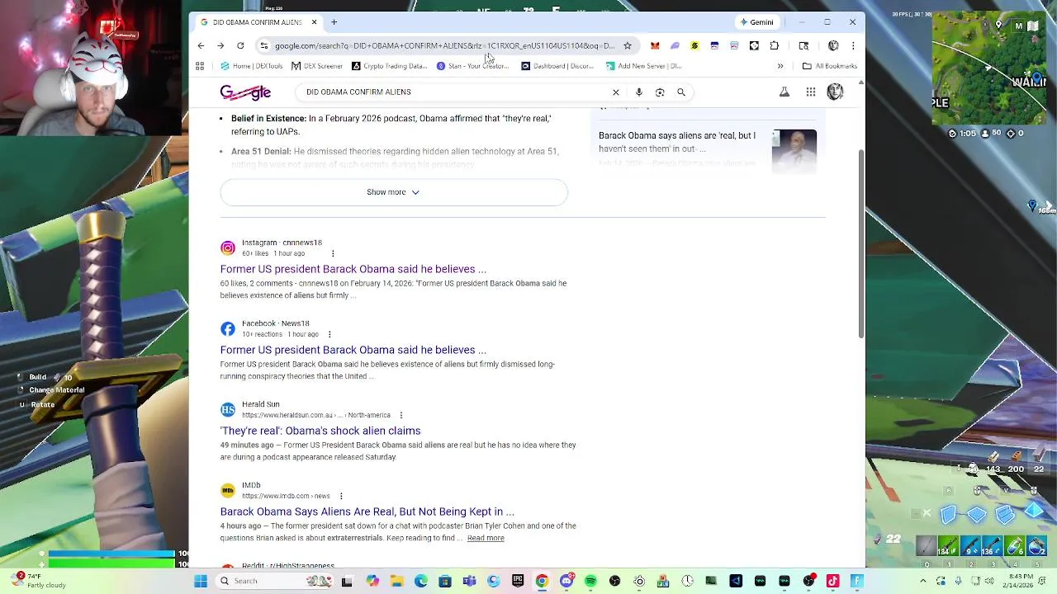1057x594 pixels.
Task: Open Epic Games Launcher from the taskbar
Action: tap(518, 581)
